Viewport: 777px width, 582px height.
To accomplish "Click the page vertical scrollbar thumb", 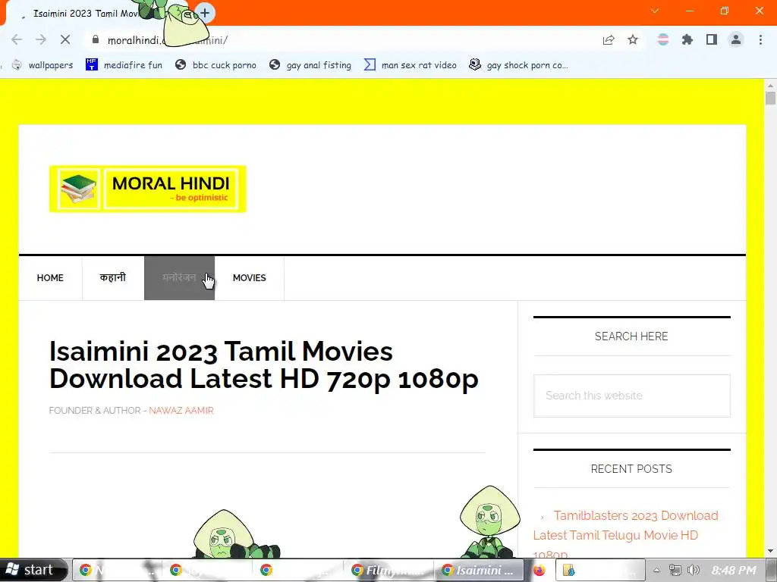I will click(x=770, y=98).
